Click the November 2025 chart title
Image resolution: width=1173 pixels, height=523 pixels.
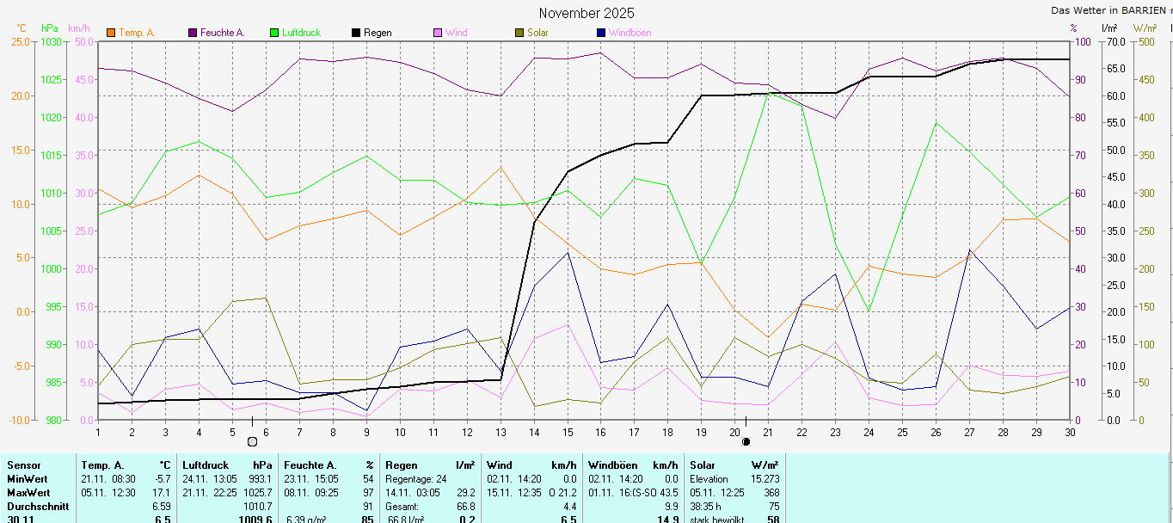click(x=586, y=13)
